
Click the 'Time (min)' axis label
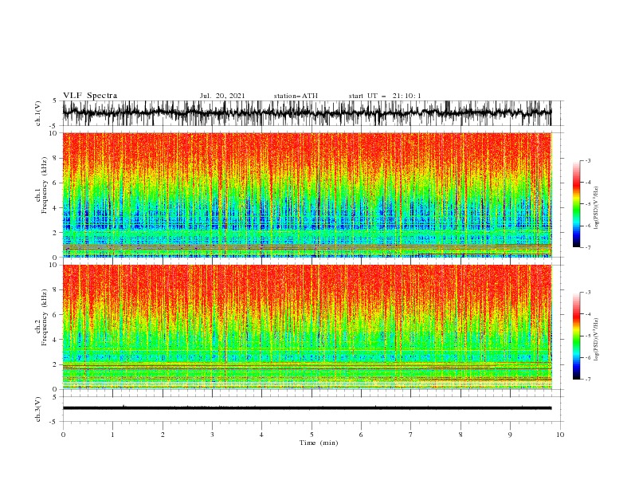pos(319,443)
